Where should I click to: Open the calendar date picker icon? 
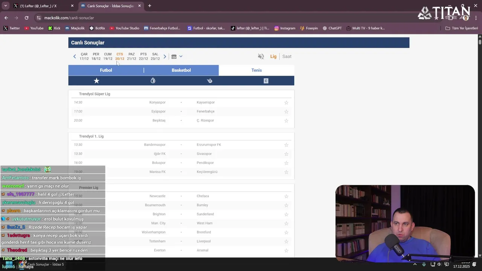[x=174, y=56]
